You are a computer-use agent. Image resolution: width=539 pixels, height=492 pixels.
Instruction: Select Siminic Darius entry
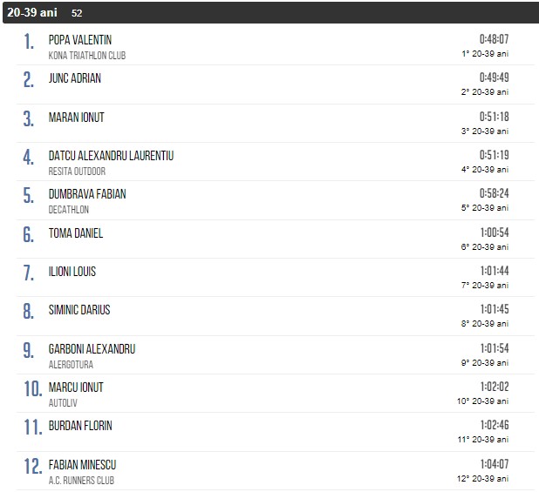[79, 310]
